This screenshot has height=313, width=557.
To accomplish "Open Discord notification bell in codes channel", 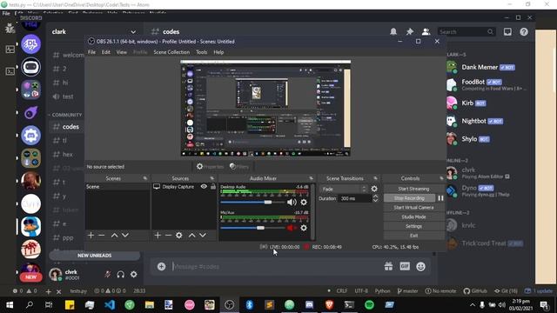I will click(393, 31).
